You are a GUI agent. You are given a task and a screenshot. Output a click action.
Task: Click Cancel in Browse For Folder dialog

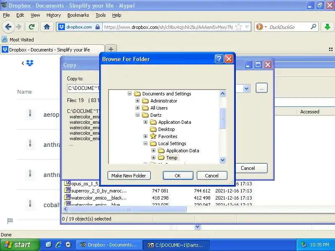tap(212, 176)
